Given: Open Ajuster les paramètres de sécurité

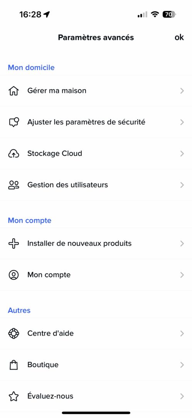Looking at the screenshot, I should [x=96, y=122].
